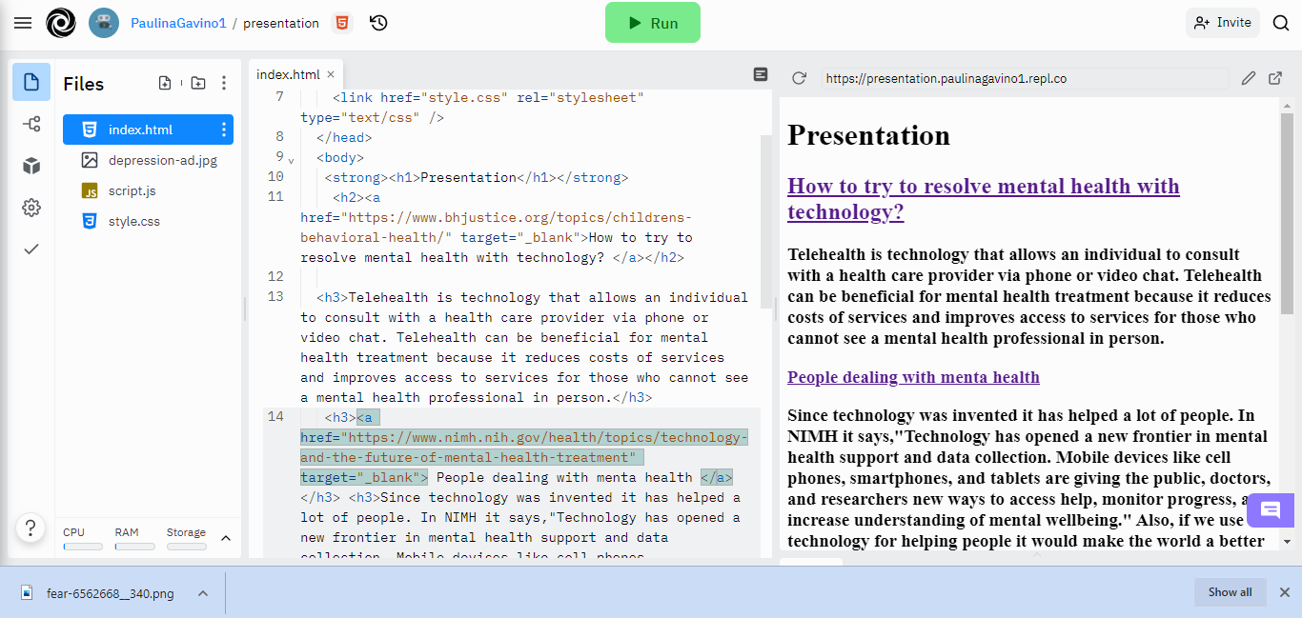This screenshot has height=618, width=1302.
Task: Open the version history icon
Action: click(378, 23)
